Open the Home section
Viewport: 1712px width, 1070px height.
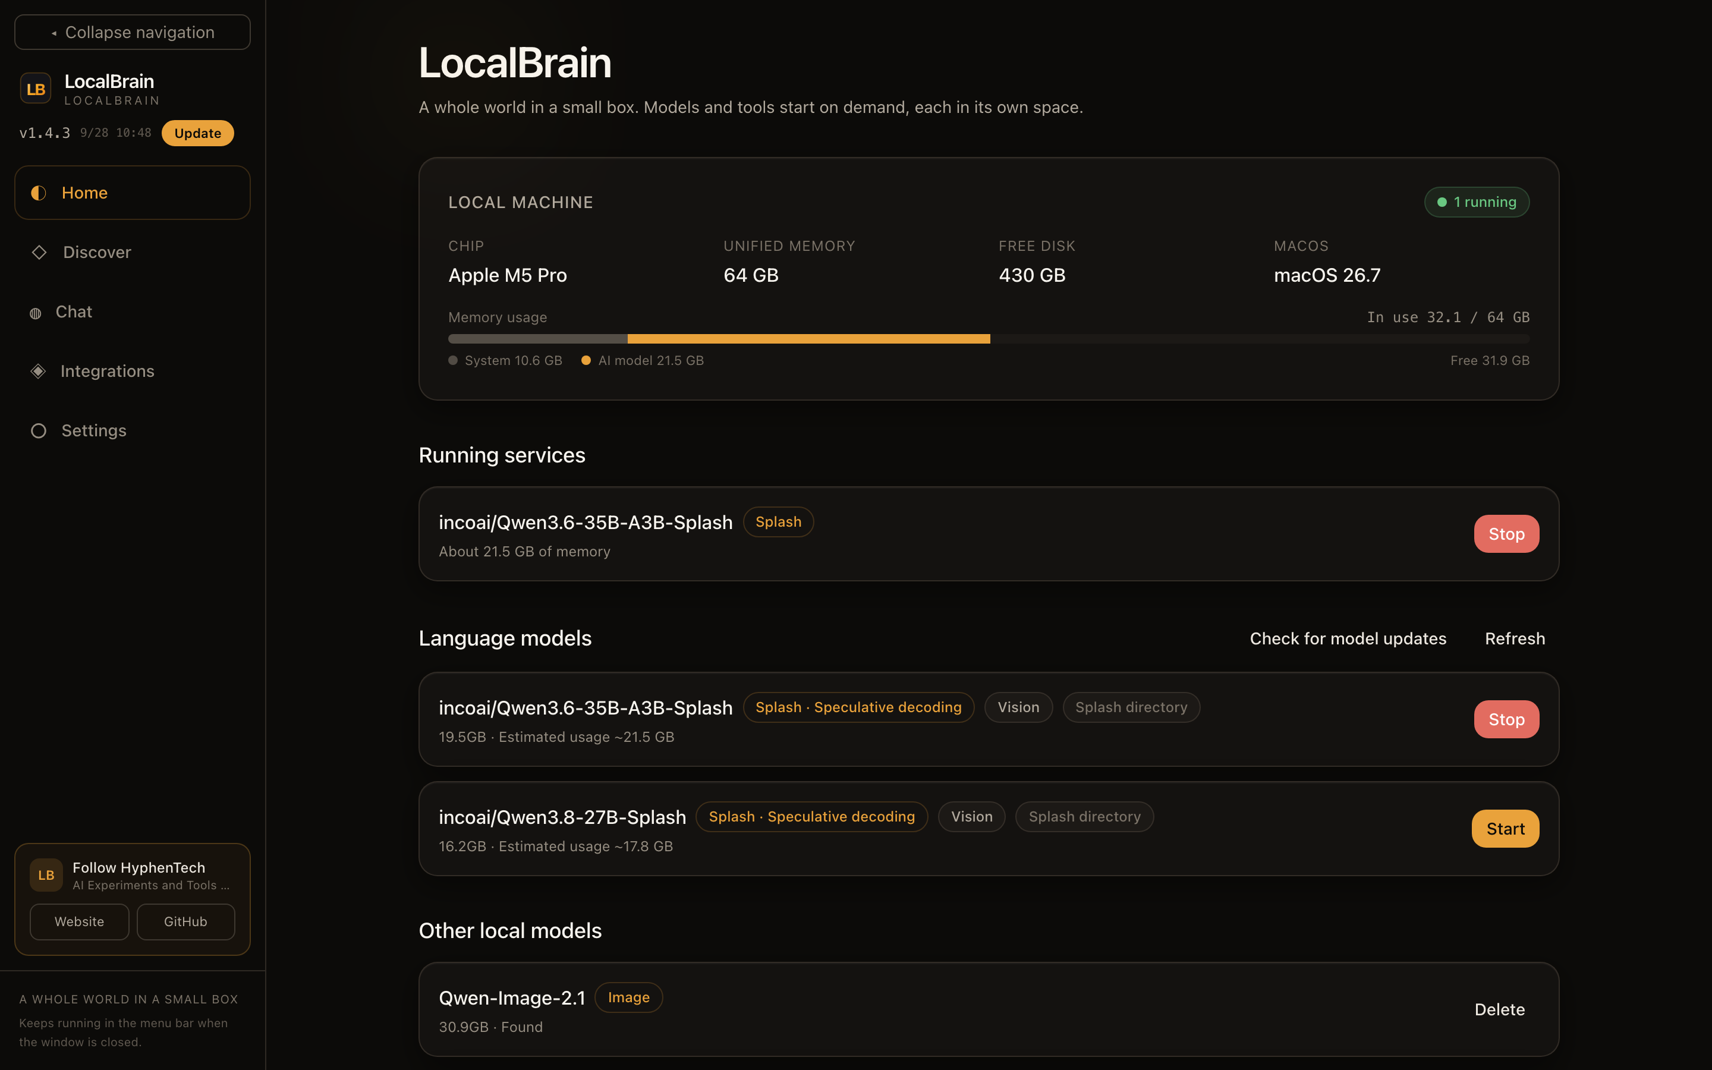point(133,193)
